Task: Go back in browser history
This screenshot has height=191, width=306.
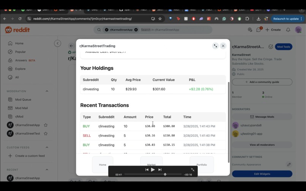Action: click(x=5, y=19)
